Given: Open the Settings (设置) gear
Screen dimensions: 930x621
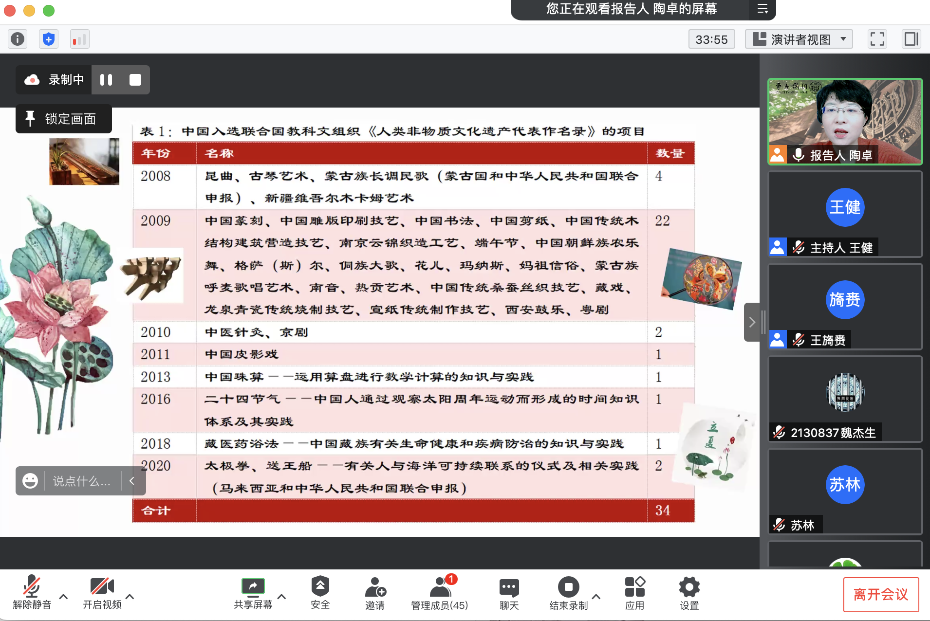Looking at the screenshot, I should [689, 593].
